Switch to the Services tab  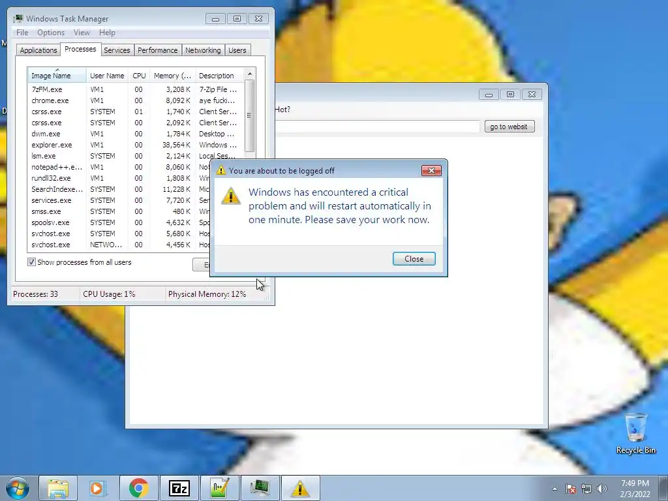click(x=117, y=50)
